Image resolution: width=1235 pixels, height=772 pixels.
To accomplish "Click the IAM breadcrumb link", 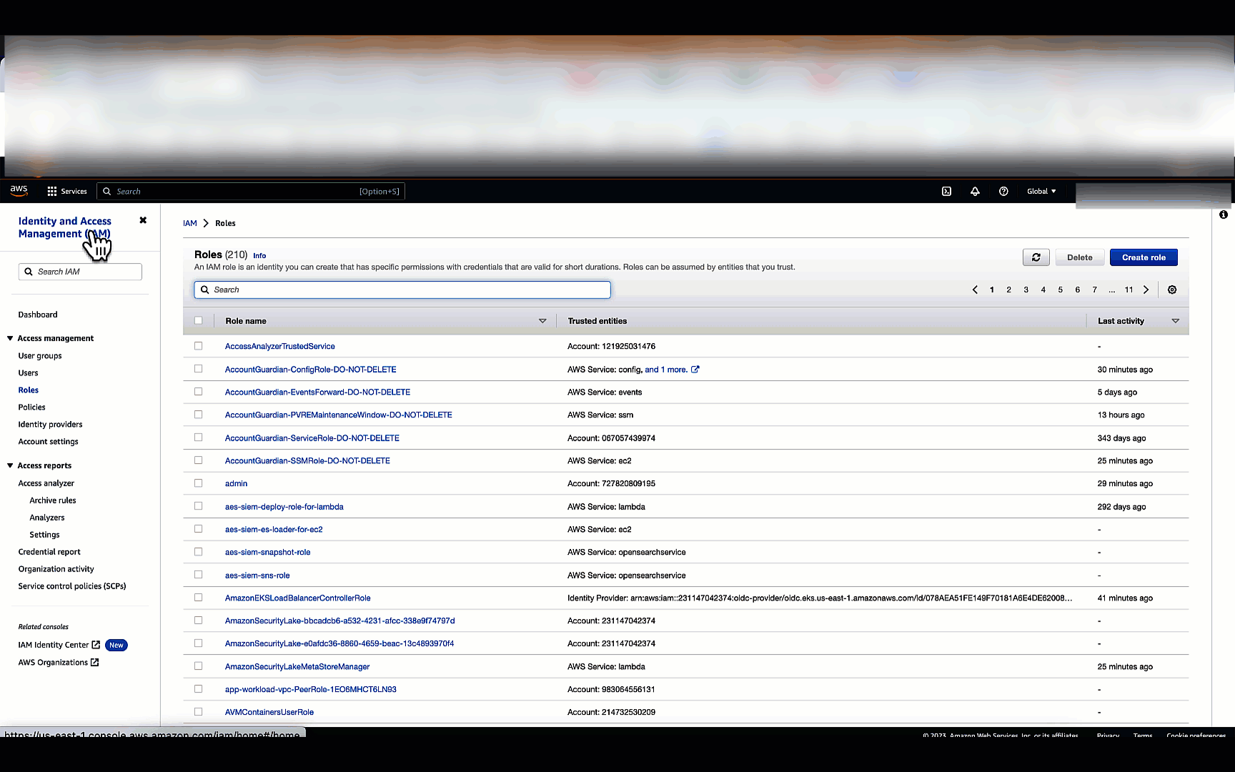I will pyautogui.click(x=190, y=223).
